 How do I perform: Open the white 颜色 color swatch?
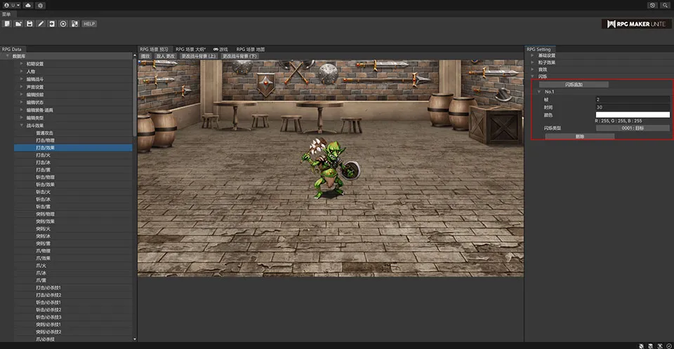(x=632, y=115)
